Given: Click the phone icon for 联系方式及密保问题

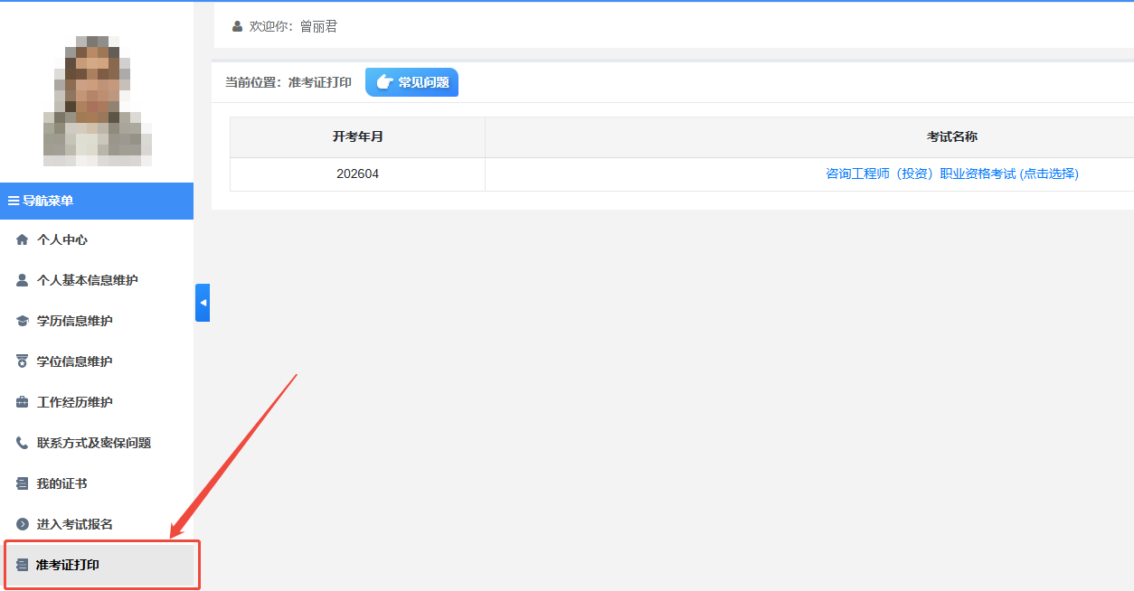Looking at the screenshot, I should 23,444.
